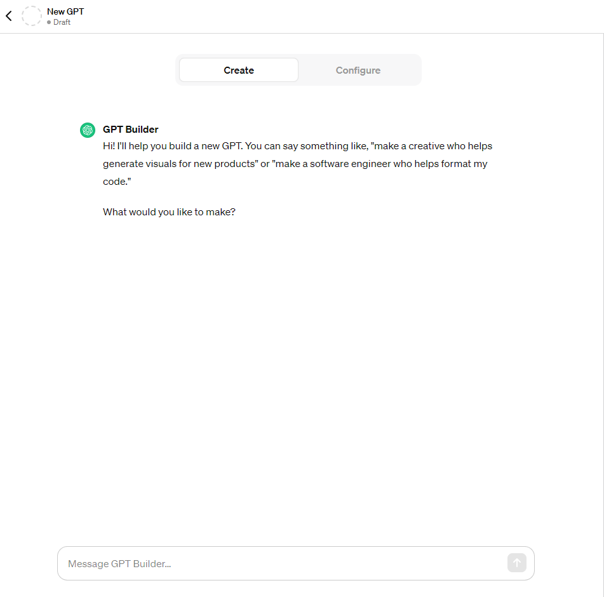Click the New GPT title text
The height and width of the screenshot is (597, 604).
click(x=65, y=11)
